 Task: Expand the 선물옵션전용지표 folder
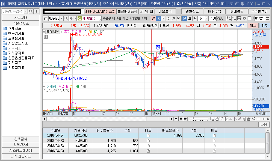(x=19, y=58)
